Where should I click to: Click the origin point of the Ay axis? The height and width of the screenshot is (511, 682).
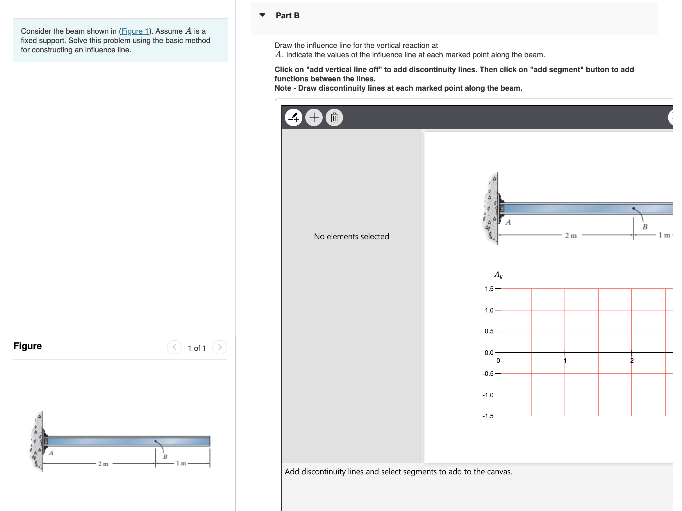point(498,353)
